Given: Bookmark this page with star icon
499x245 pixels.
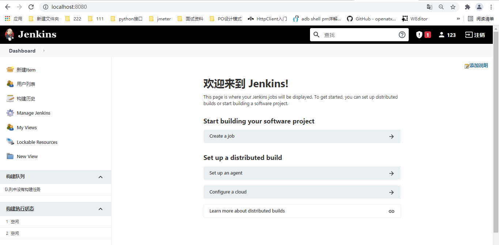Looking at the screenshot, I should [x=453, y=7].
